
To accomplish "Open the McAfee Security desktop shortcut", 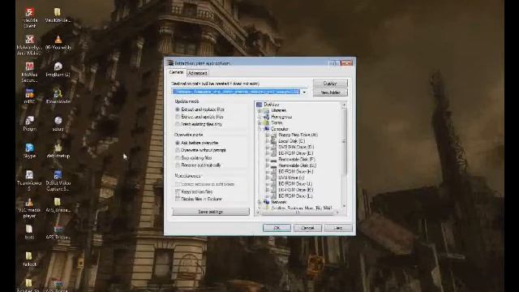I will click(x=29, y=72).
